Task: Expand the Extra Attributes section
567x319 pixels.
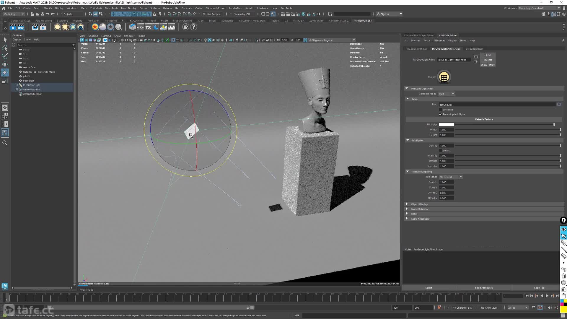Action: click(407, 219)
